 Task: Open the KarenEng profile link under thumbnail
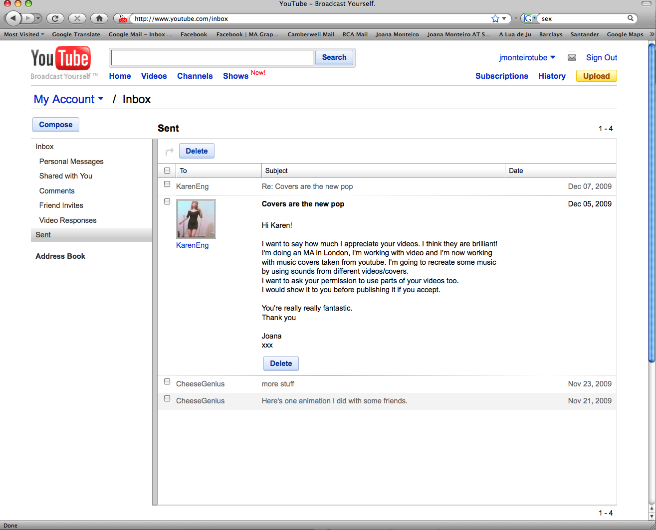[192, 245]
